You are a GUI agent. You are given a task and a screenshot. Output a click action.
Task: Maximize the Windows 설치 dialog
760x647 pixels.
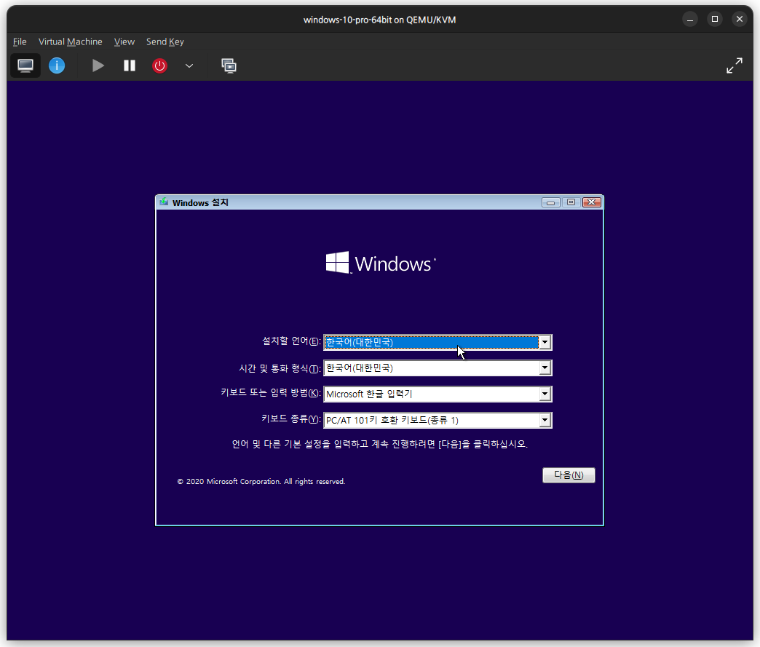[571, 202]
